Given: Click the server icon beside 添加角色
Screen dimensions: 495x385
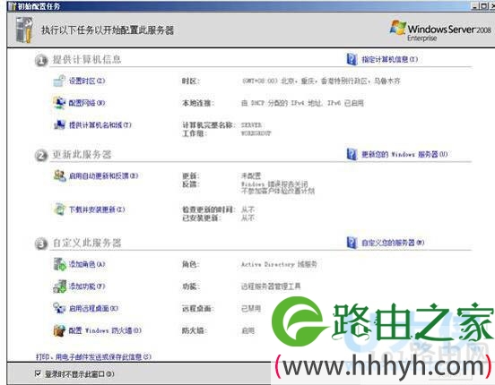Looking at the screenshot, I should click(59, 264).
